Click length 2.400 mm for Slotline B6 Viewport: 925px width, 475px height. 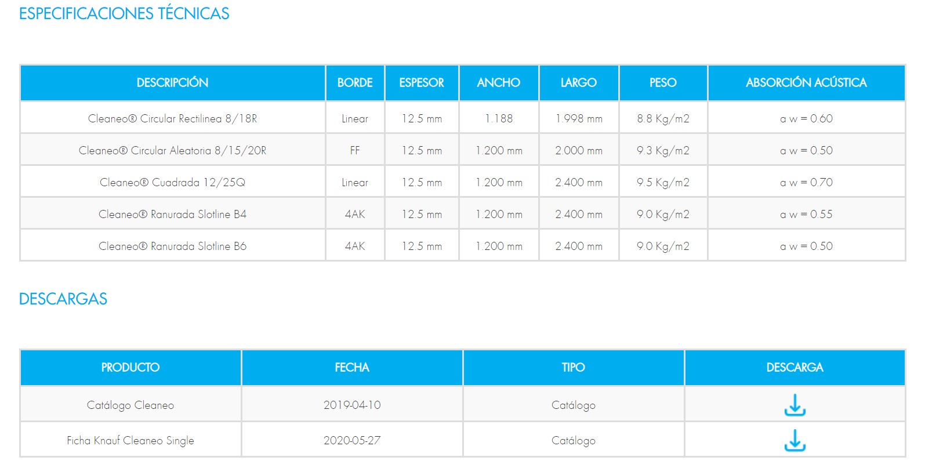point(579,246)
